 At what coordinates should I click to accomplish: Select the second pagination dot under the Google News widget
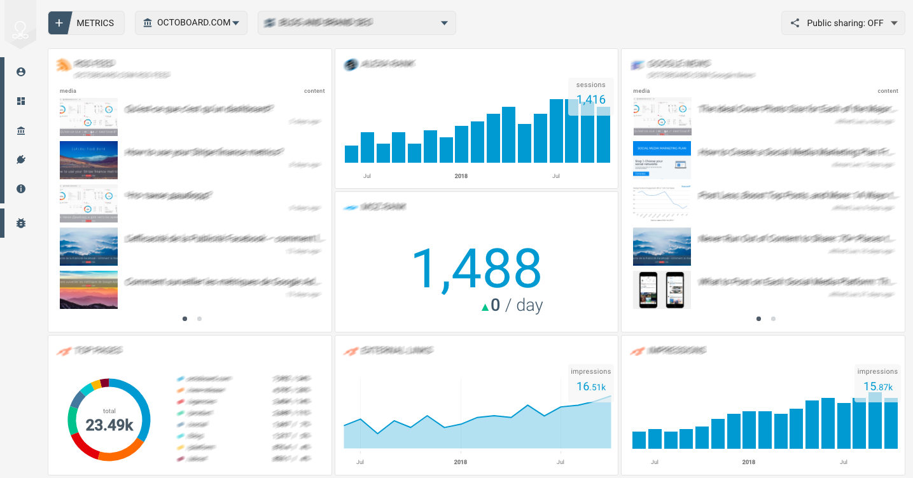pos(773,318)
